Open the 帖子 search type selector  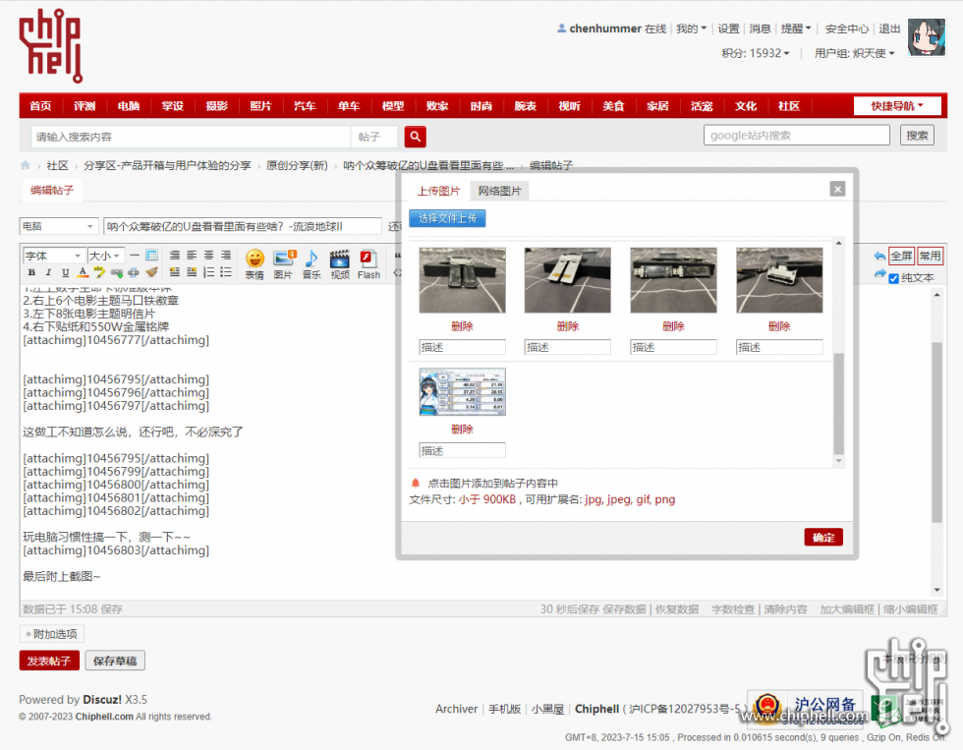[374, 137]
